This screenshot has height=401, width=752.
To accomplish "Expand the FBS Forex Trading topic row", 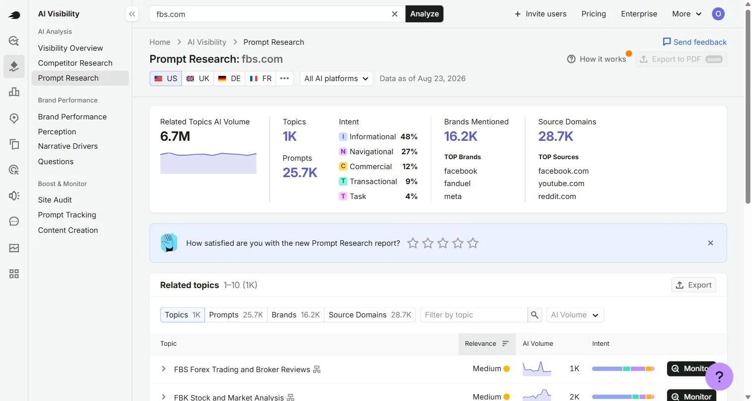I will coord(163,369).
